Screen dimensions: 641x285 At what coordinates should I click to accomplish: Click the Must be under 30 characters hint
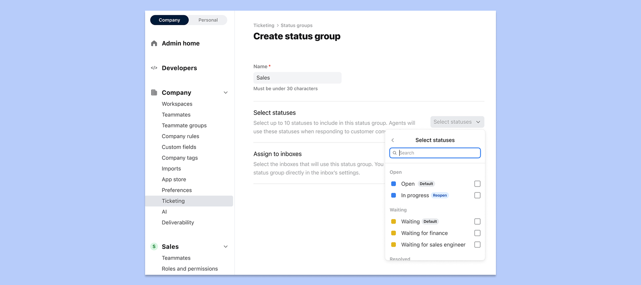[285, 89]
